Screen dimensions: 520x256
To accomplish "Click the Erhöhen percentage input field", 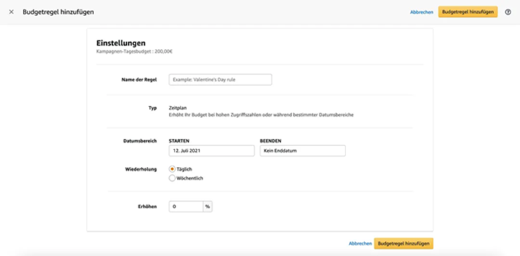I will tap(186, 206).
